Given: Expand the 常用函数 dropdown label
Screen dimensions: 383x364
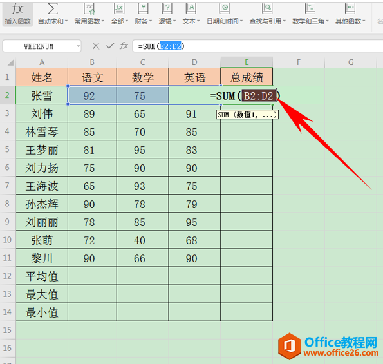Looking at the screenshot, I should point(89,21).
